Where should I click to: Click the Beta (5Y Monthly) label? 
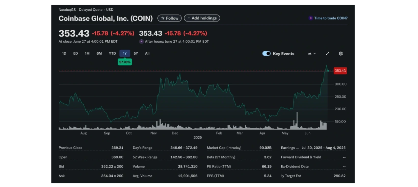click(221, 157)
